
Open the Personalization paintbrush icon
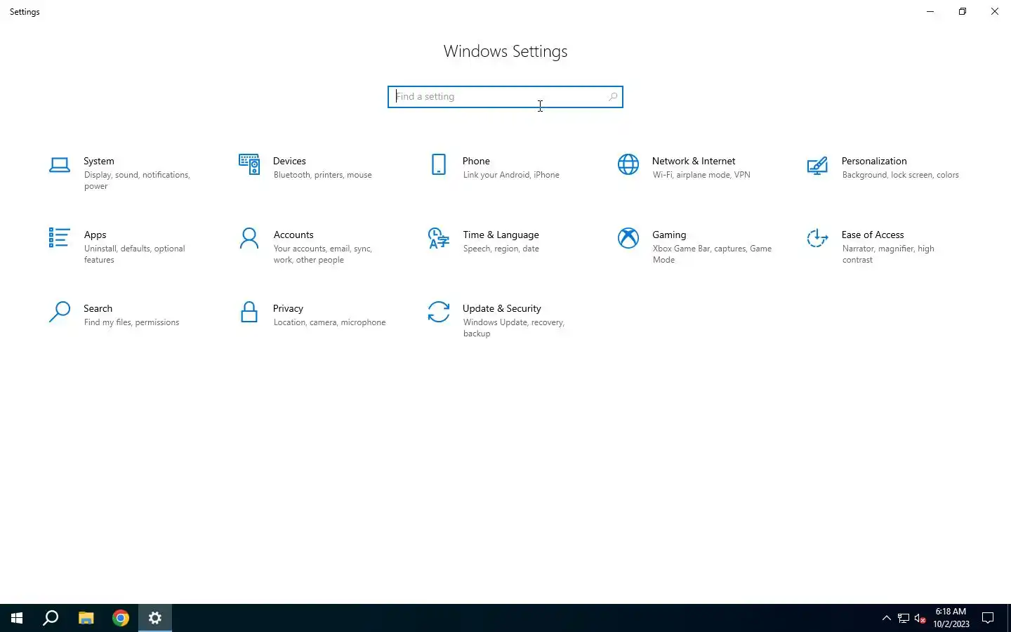pos(818,165)
